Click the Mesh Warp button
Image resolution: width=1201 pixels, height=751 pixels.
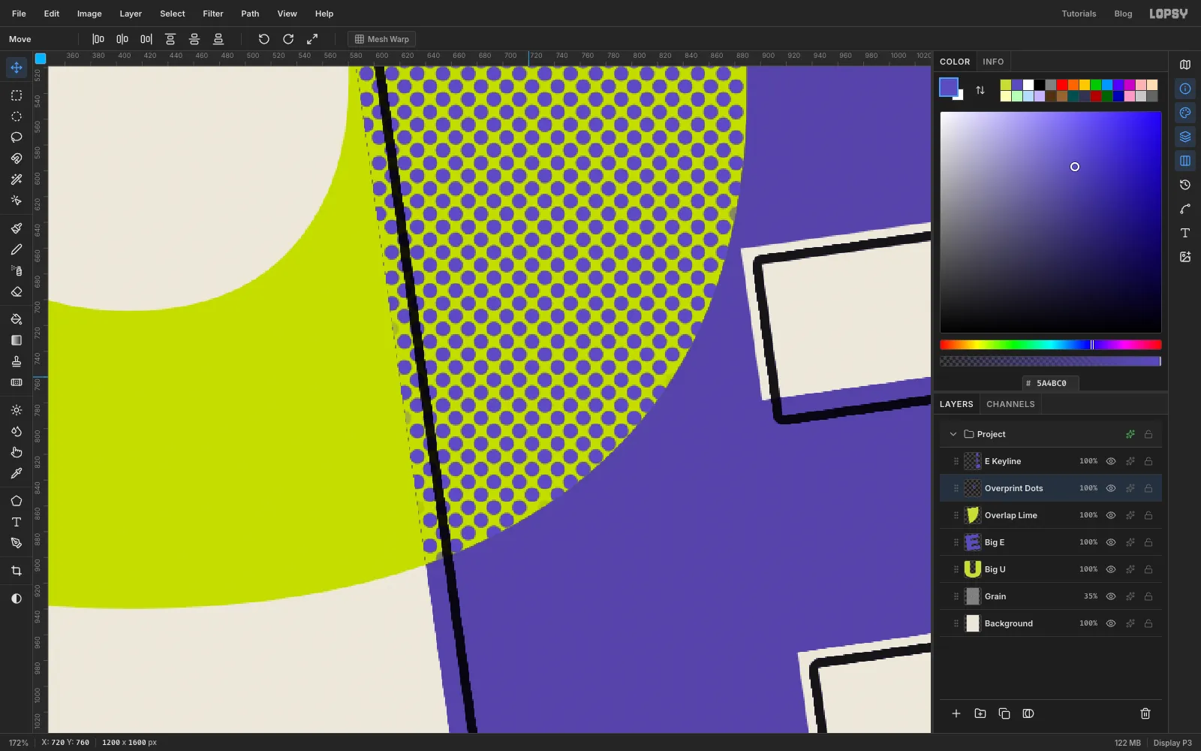382,39
